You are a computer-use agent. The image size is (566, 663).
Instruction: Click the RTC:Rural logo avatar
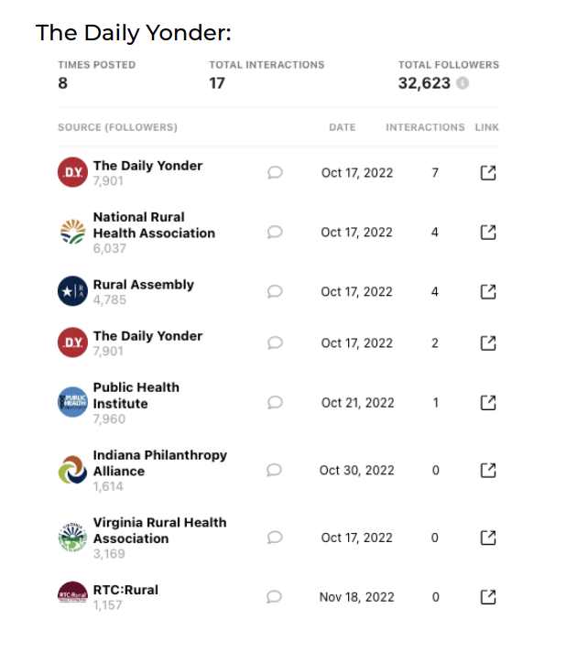click(72, 596)
